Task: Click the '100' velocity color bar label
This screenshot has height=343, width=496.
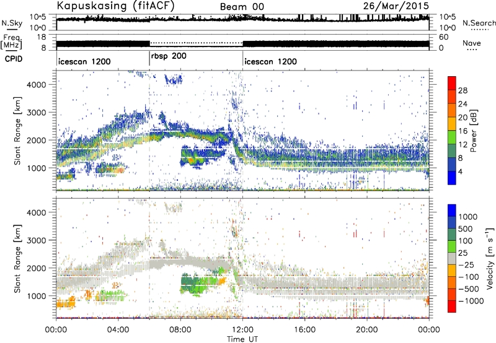Action: [466, 241]
